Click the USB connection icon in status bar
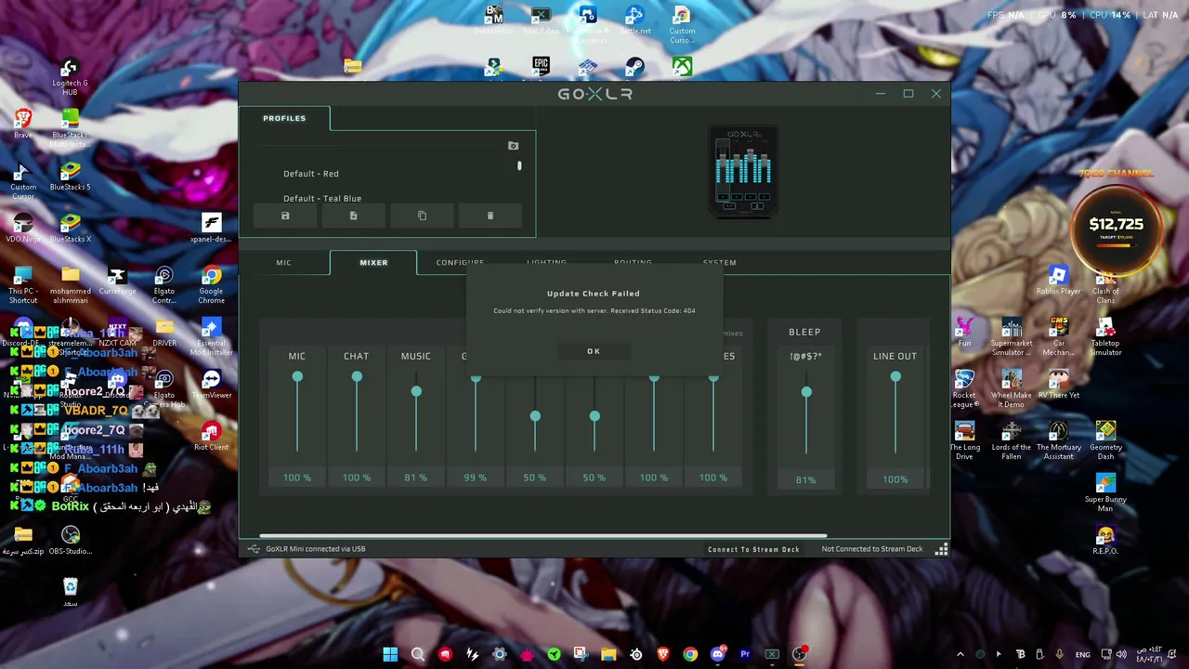Image resolution: width=1189 pixels, height=669 pixels. [x=253, y=549]
